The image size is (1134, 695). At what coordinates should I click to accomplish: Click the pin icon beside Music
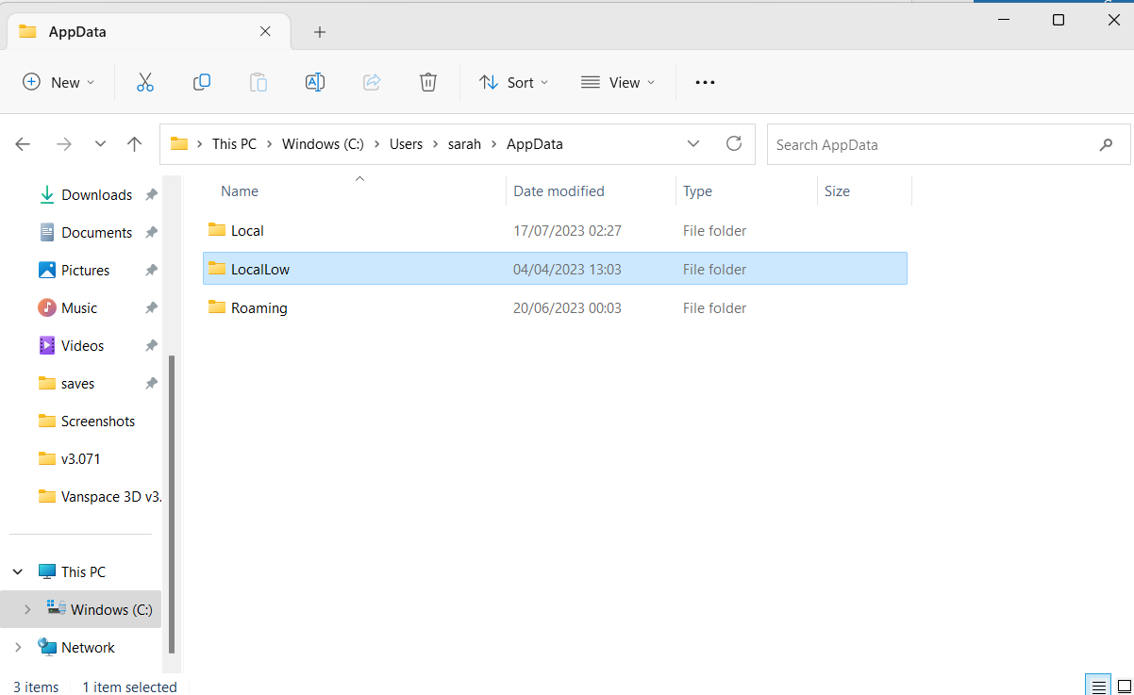tap(151, 308)
